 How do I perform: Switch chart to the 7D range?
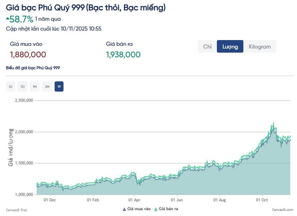(x=22, y=87)
